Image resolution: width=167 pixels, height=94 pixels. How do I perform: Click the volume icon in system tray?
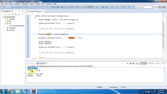(x=155, y=92)
